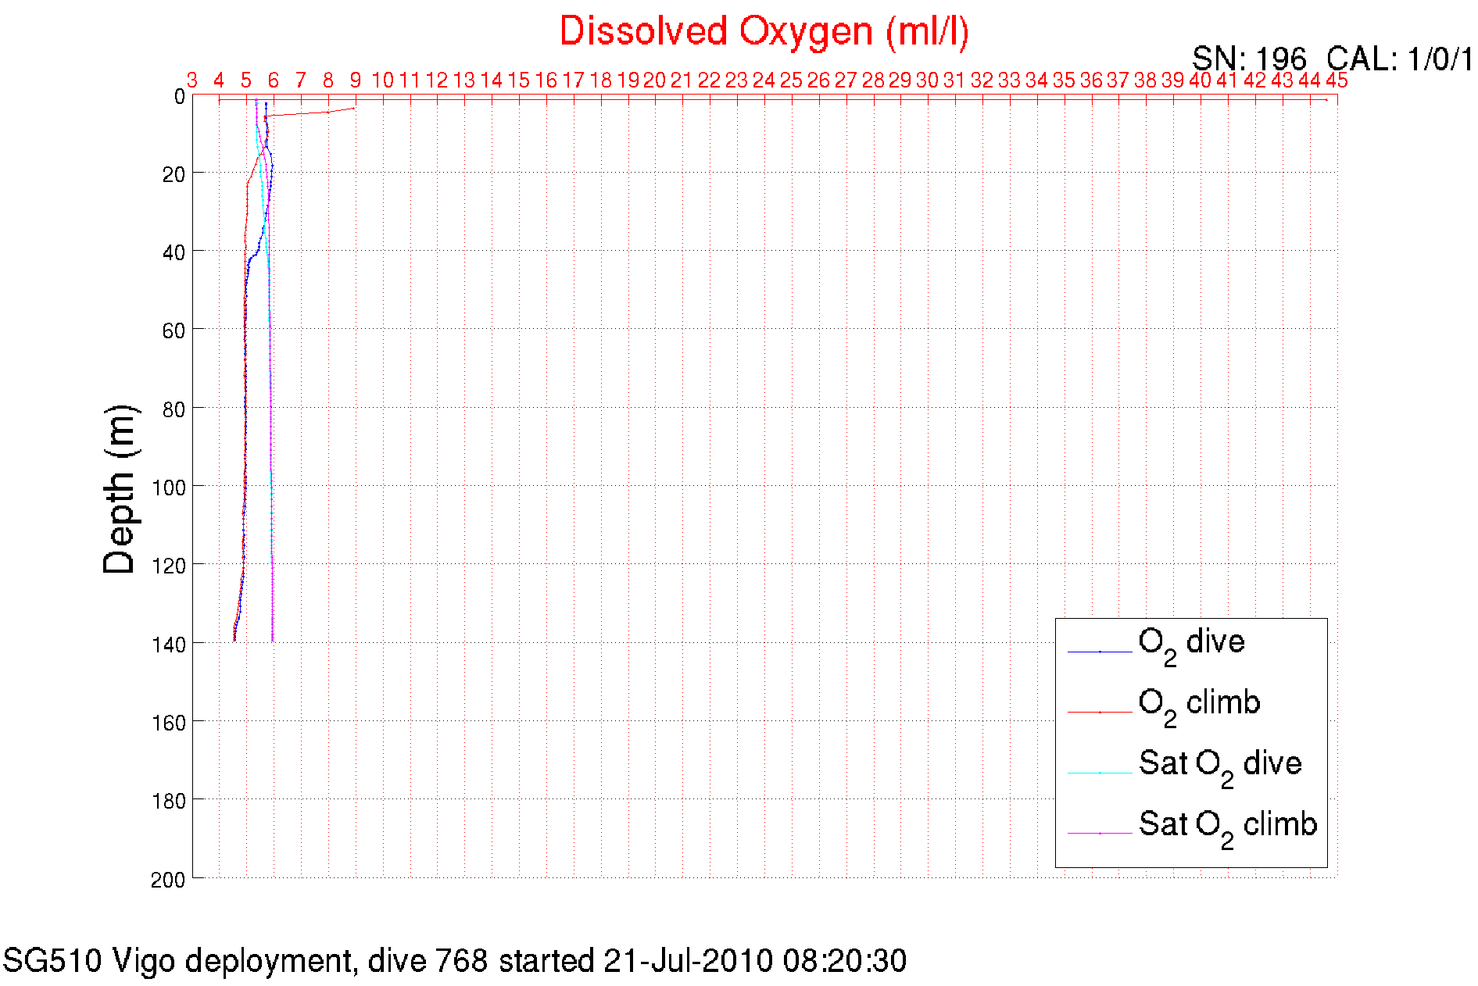Screen dimensions: 1478x986
Task: Click the oxygen axis tick label 35
Action: point(1064,80)
